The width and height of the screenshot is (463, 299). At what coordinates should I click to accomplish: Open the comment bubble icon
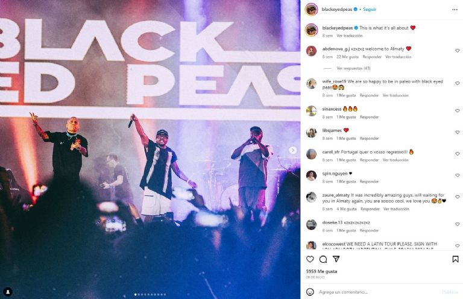[323, 259]
